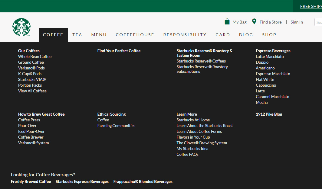The width and height of the screenshot is (322, 189).
Task: Open The Clover® Brewing System
Action: point(202,143)
